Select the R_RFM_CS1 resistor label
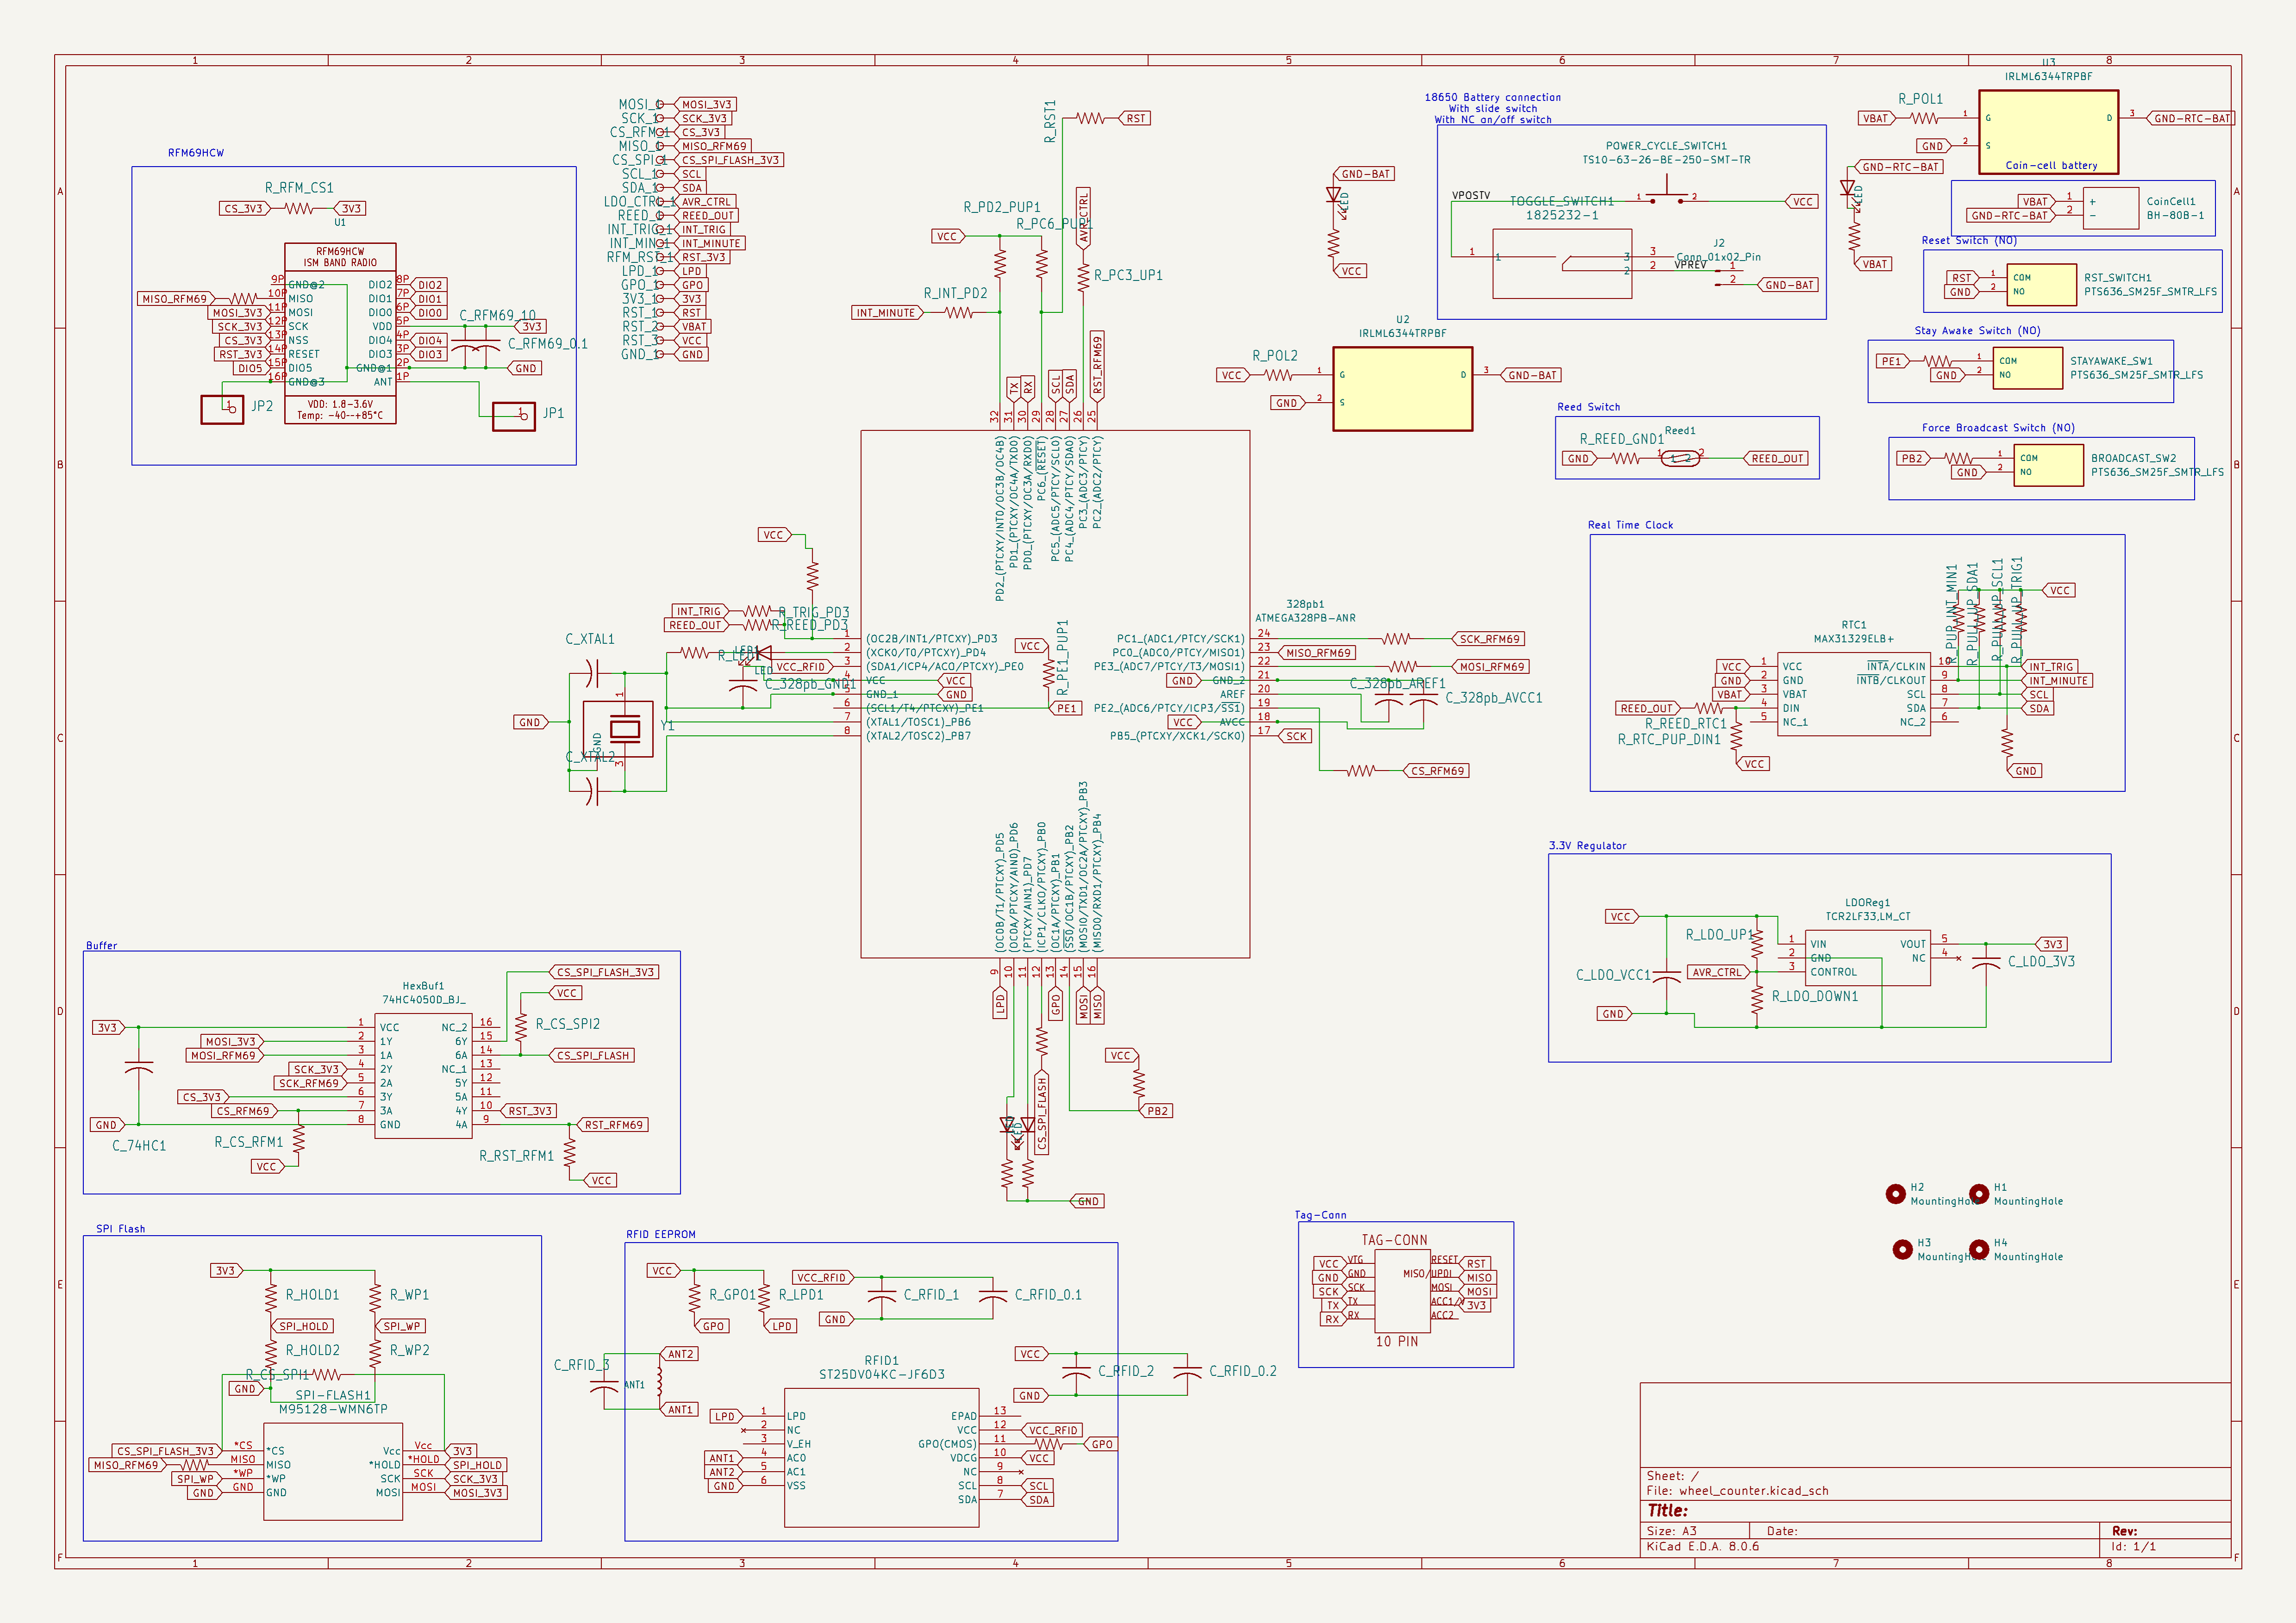Screen dimensions: 2296x1623 299,188
